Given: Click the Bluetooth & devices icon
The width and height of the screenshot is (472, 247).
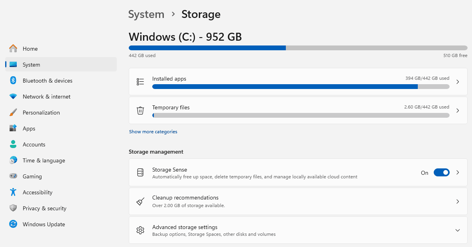Looking at the screenshot, I should (13, 81).
